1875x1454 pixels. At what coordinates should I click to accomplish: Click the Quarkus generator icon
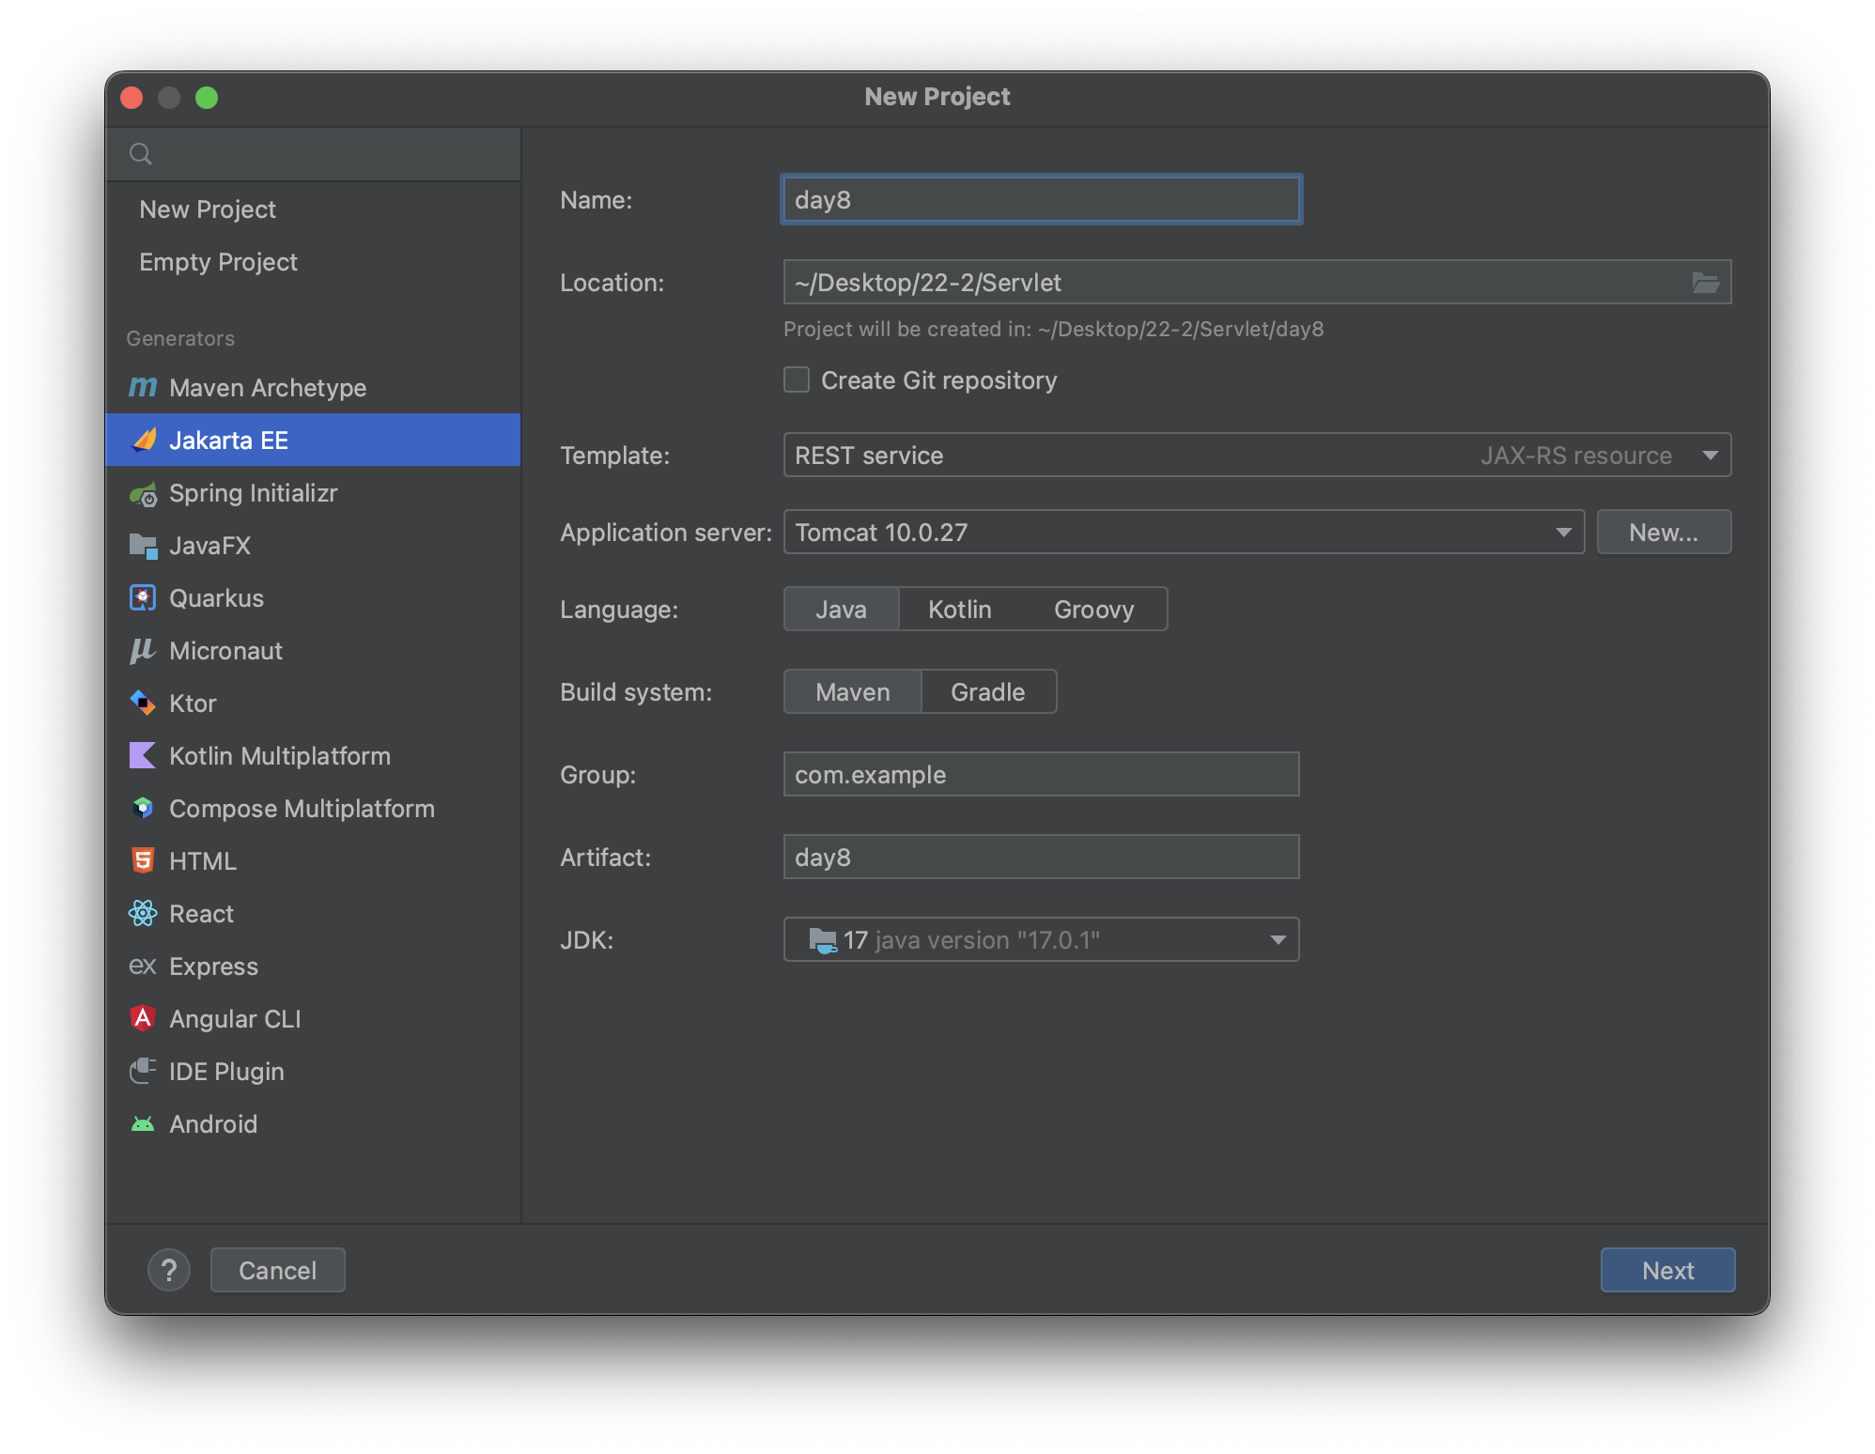point(143,598)
